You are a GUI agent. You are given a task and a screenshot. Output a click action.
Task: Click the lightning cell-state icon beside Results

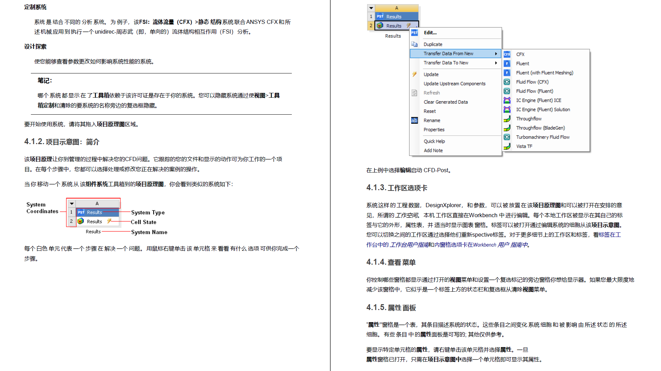pyautogui.click(x=408, y=25)
